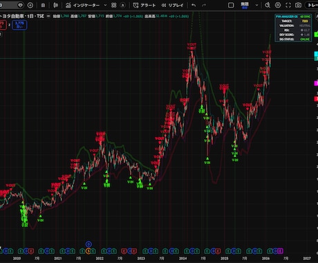Click the cyan price label on price axis
318x263 pixels.
(x=316, y=54)
